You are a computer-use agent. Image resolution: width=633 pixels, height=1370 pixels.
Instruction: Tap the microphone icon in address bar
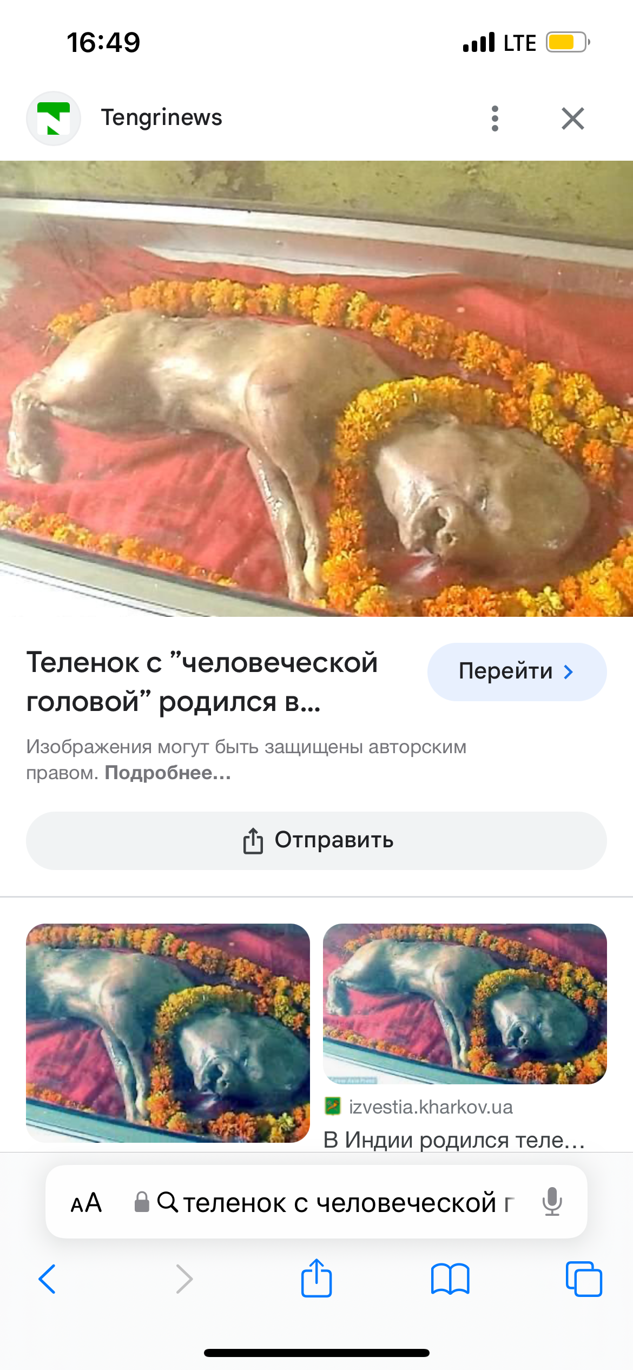(552, 1202)
